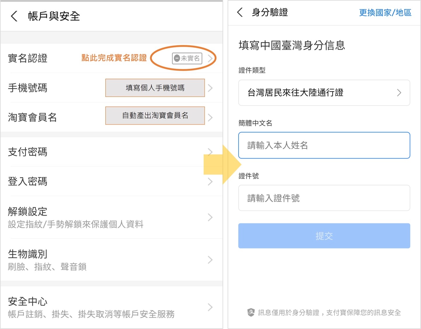
Task: Select 淘寶會員名 row label
Action: [32, 117]
